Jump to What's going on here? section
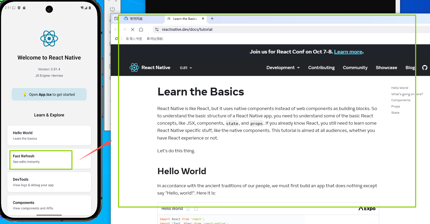The image size is (430, 224). 407,94
